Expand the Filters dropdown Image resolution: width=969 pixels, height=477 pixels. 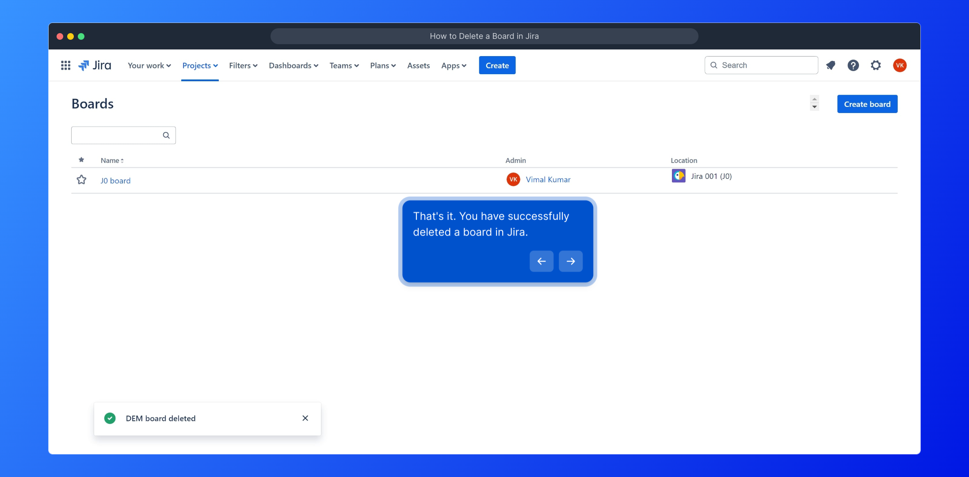point(243,65)
